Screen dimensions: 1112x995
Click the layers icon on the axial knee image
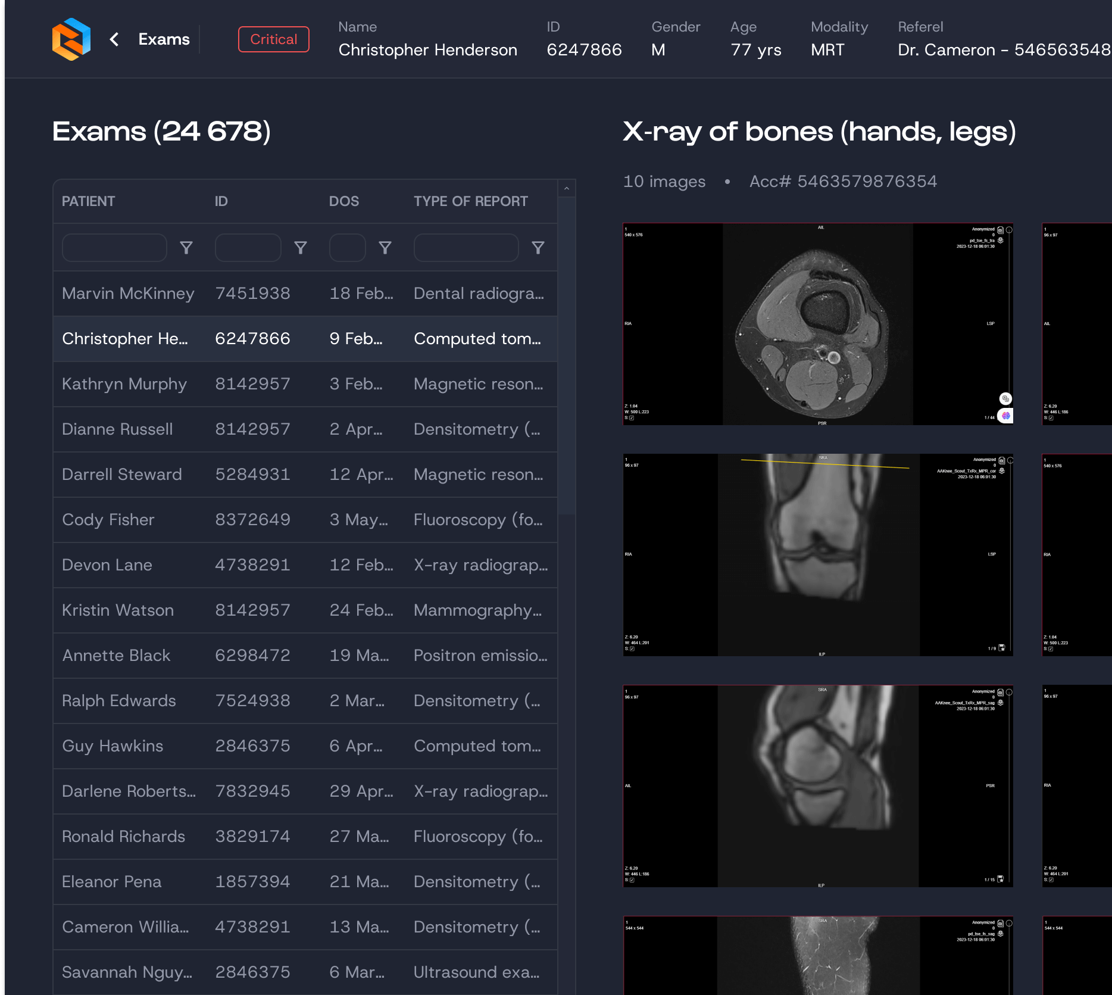1001,241
